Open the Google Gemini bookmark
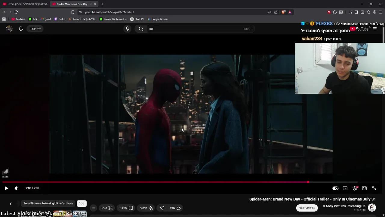The image size is (385, 217). 157,19
